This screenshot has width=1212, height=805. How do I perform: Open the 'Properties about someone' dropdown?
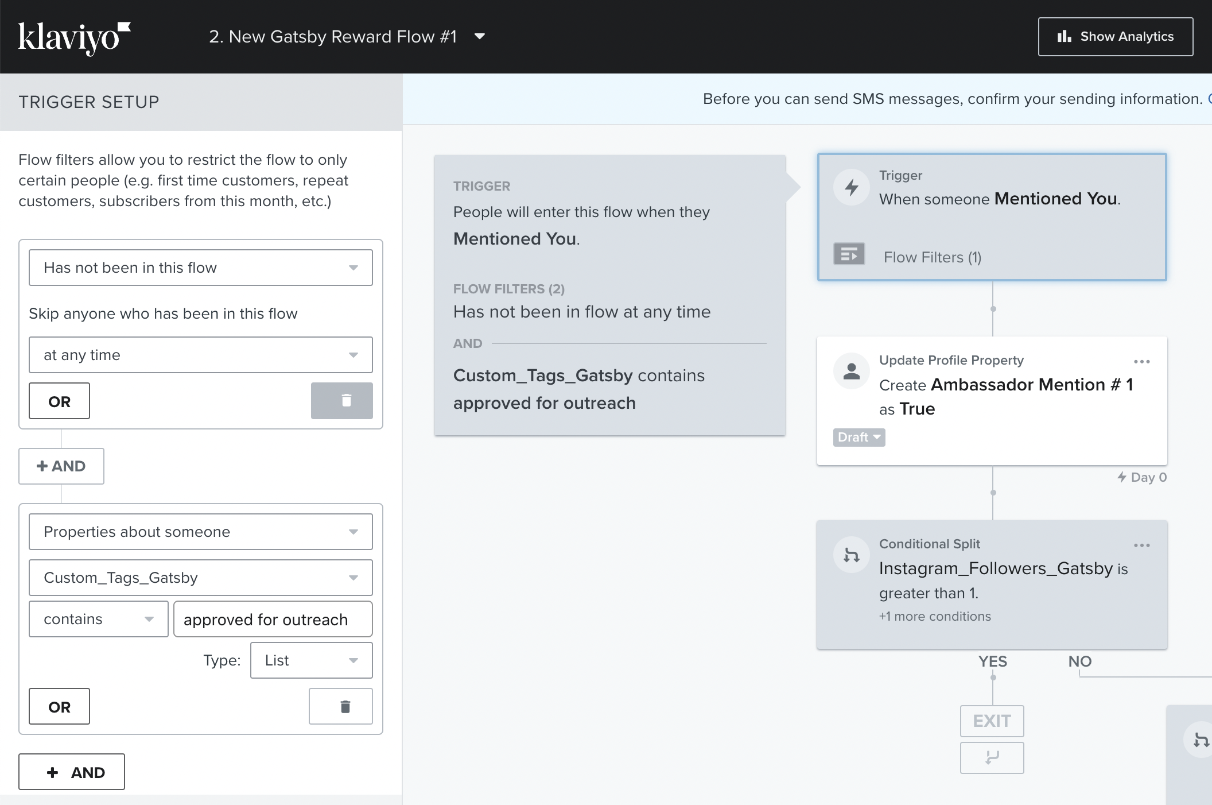point(201,532)
